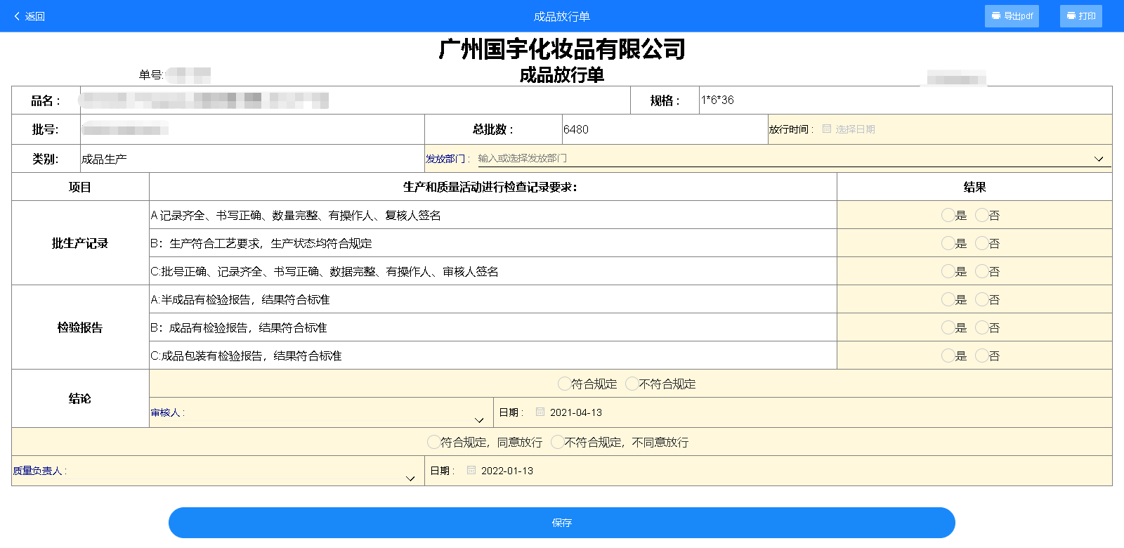
Task: Open the 放行时间 date picker field
Action: [855, 129]
